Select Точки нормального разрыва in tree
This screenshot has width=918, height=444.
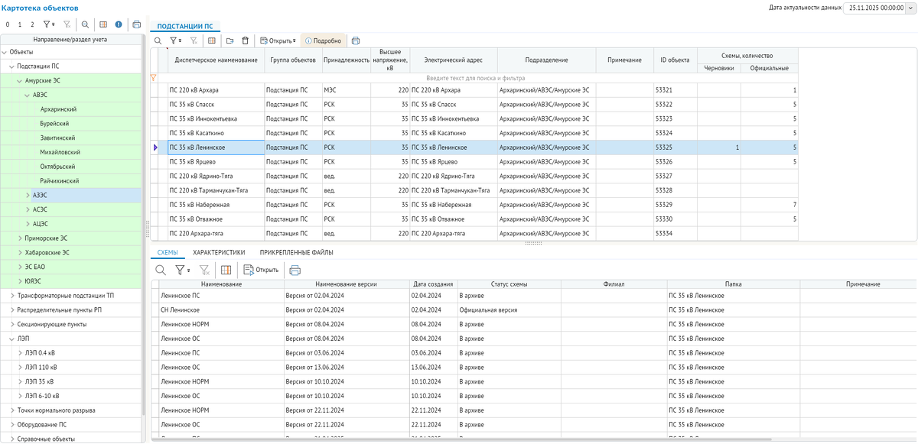pos(57,410)
